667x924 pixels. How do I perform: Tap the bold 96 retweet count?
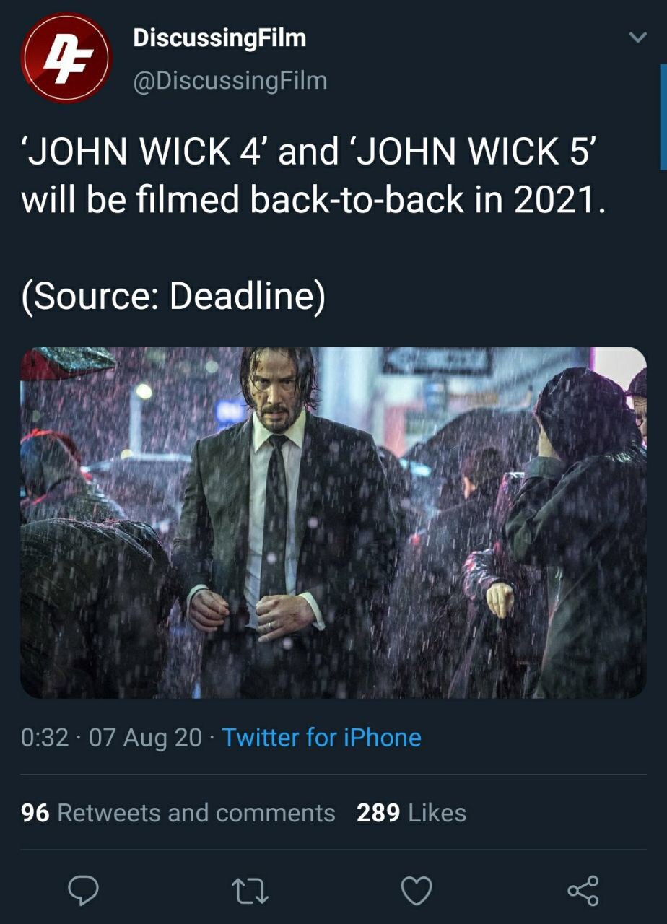click(x=35, y=813)
